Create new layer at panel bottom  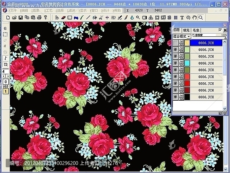220,113
